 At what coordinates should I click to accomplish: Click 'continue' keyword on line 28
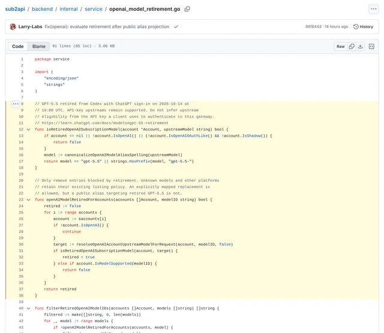click(71, 232)
